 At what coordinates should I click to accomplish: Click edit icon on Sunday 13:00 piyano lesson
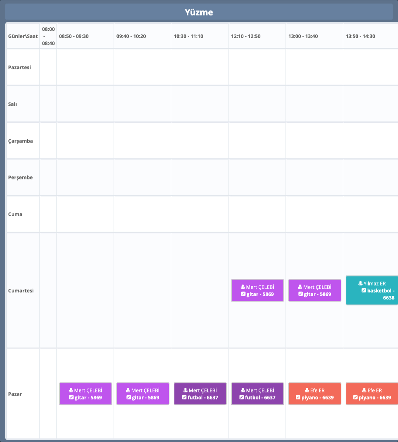pyautogui.click(x=298, y=397)
